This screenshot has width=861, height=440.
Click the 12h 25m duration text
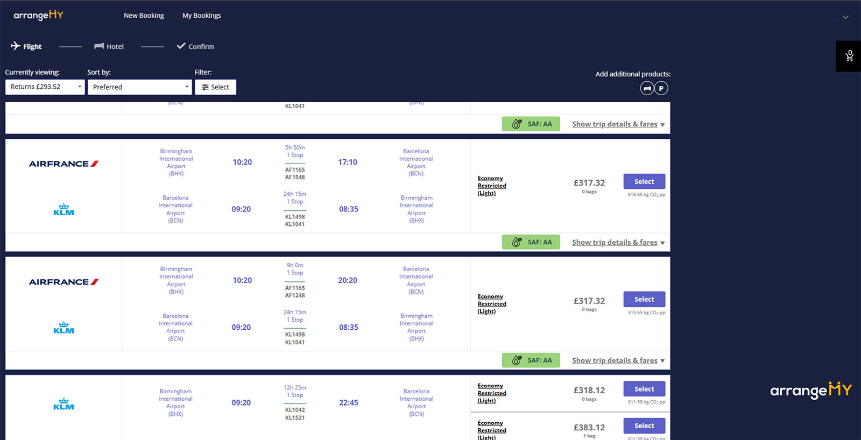pos(295,387)
